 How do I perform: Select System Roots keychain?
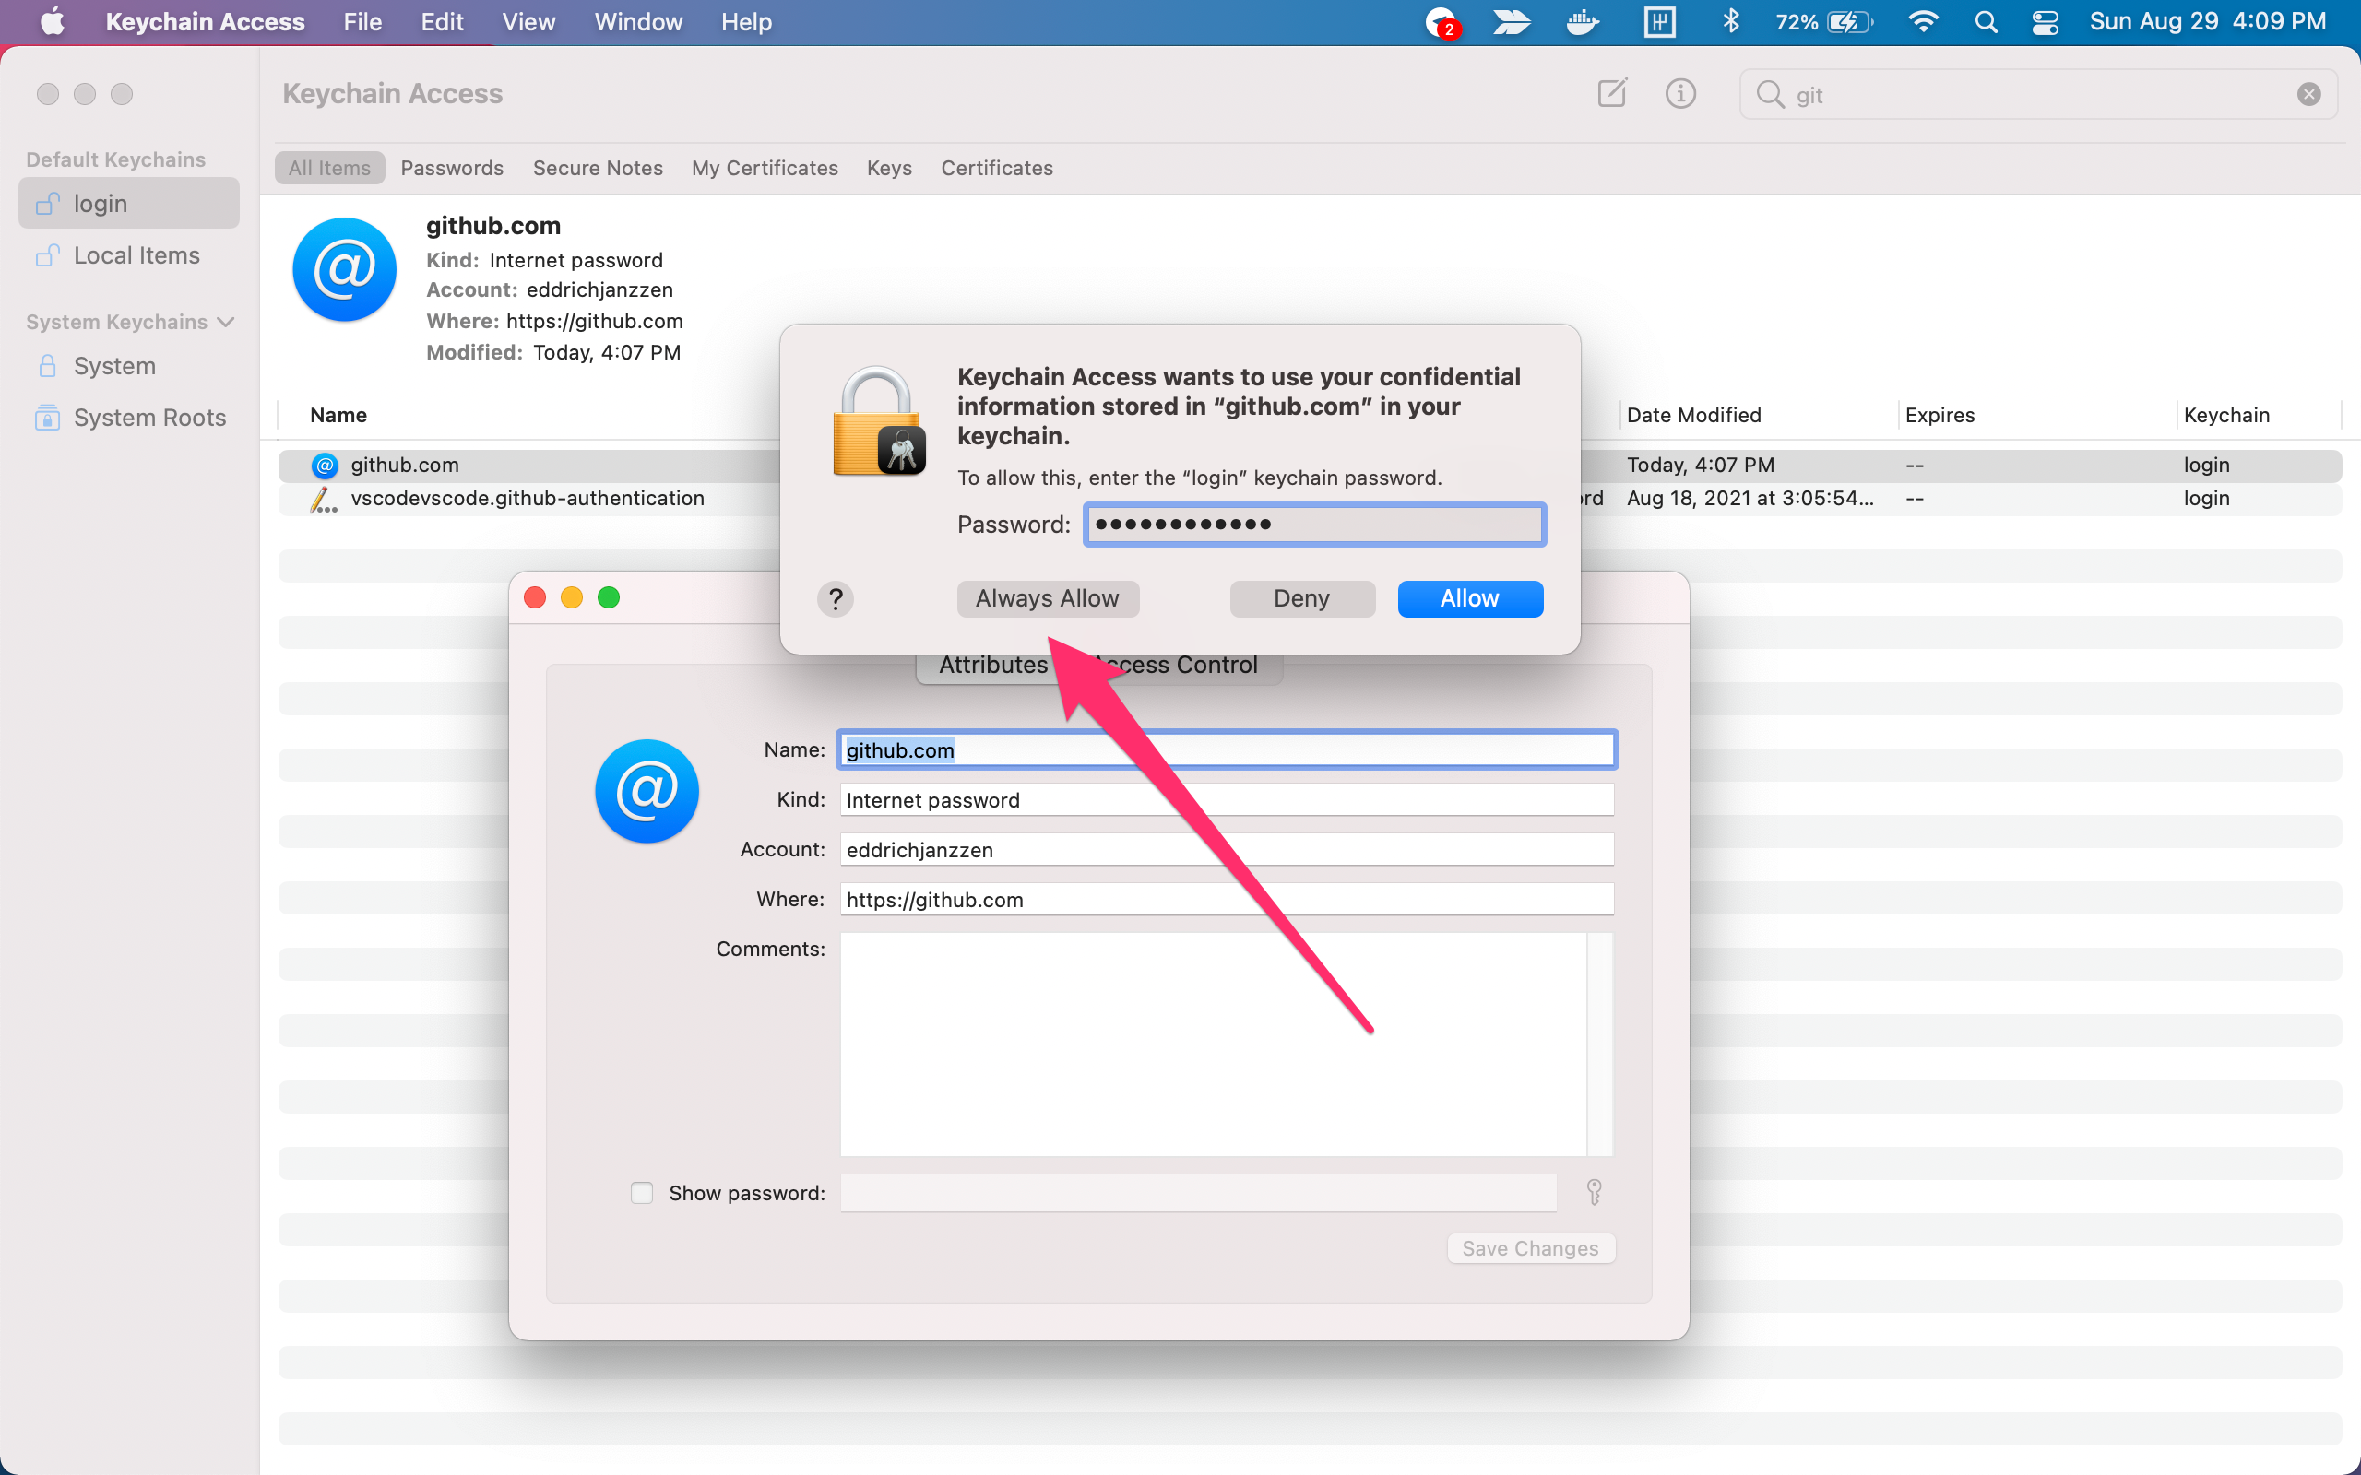129,418
